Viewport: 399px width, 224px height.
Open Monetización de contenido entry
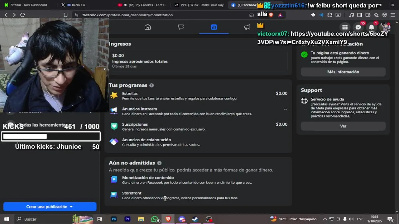(x=198, y=180)
